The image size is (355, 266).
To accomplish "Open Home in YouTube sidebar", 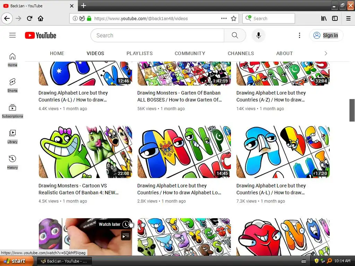I will (12, 60).
